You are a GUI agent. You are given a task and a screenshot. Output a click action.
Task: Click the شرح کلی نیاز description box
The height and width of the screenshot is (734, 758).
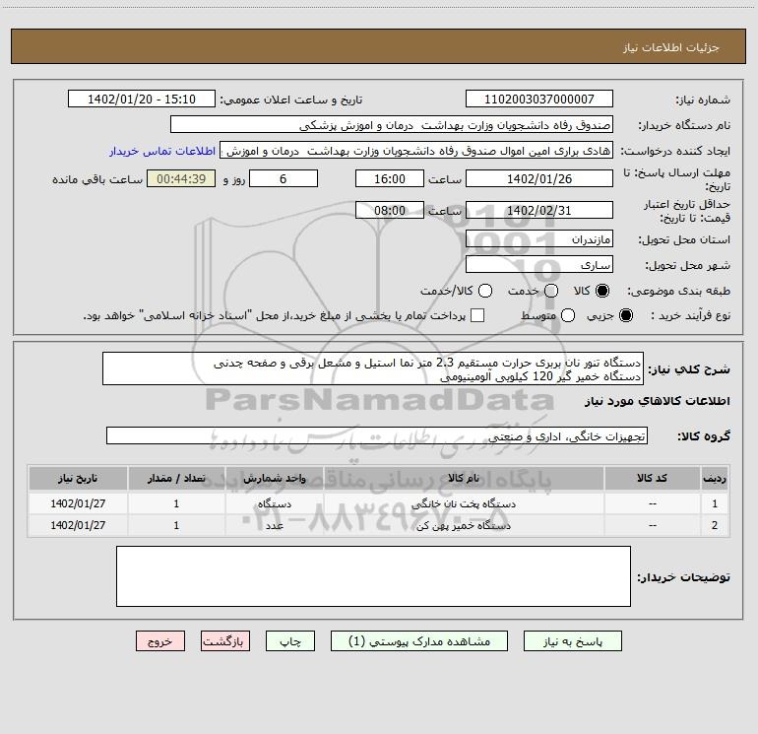373,368
